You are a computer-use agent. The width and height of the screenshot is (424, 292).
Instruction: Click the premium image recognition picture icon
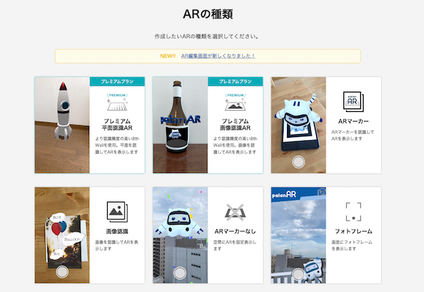[235, 102]
